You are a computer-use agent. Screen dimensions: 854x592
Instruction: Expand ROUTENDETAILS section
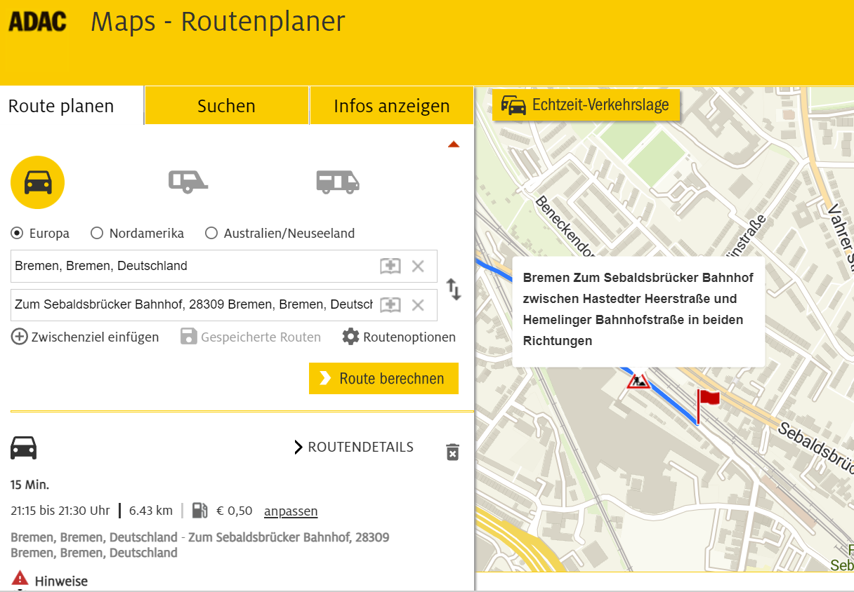353,447
